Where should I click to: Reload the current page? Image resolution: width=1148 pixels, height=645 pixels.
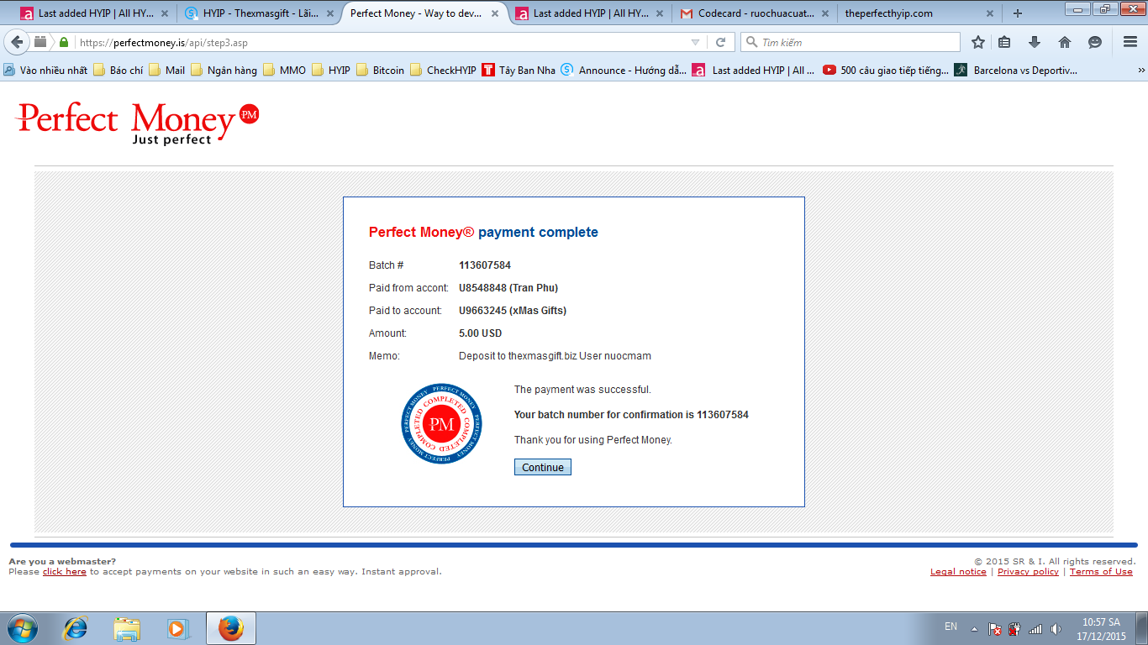(x=720, y=42)
